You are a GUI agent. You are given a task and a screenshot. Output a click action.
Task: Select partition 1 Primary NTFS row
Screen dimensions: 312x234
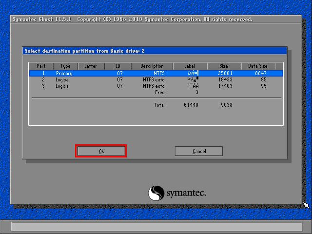[156, 73]
